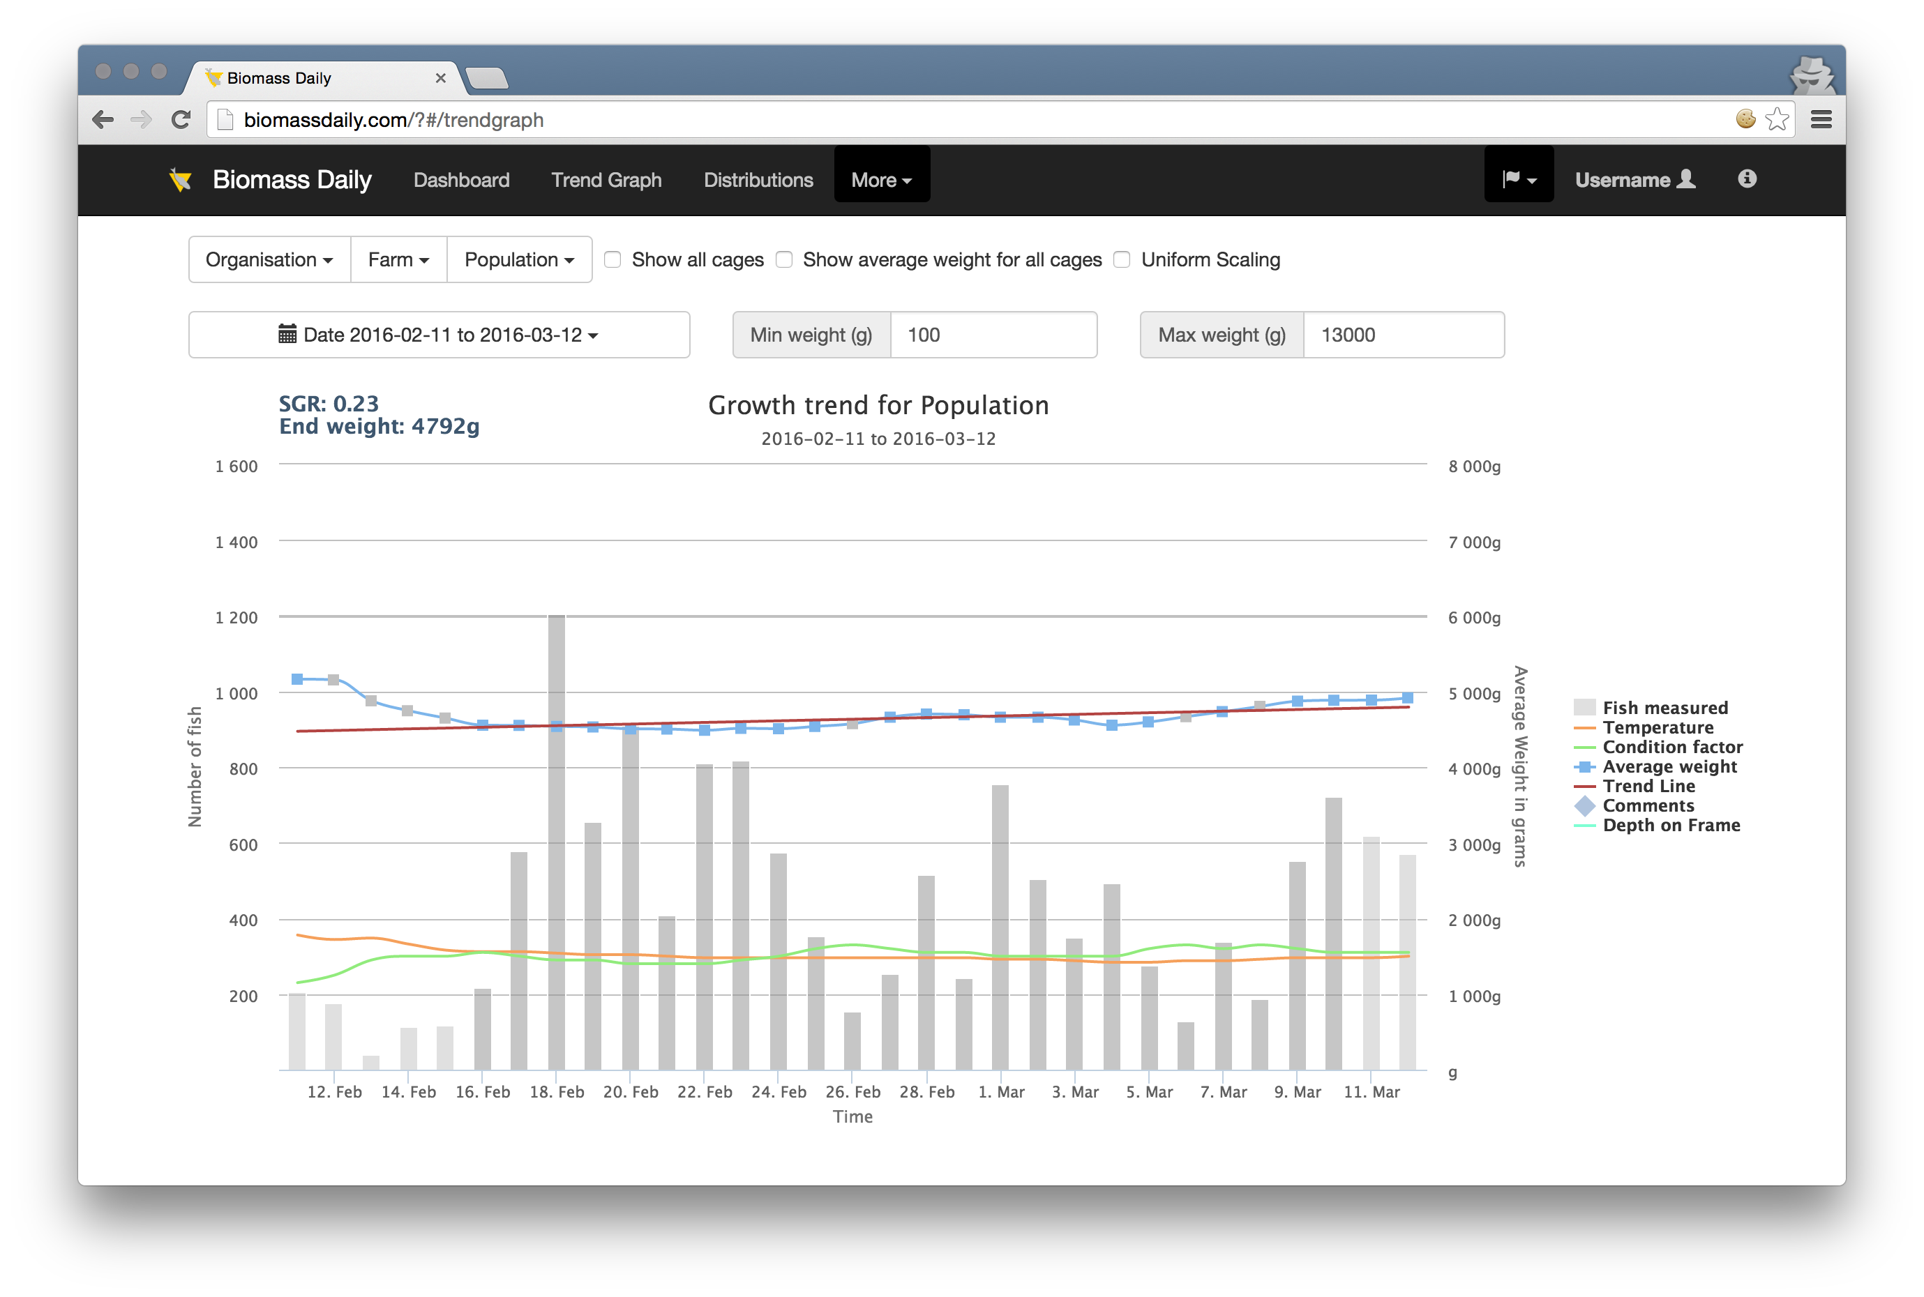Click the End weight: 4792g label

(x=379, y=426)
